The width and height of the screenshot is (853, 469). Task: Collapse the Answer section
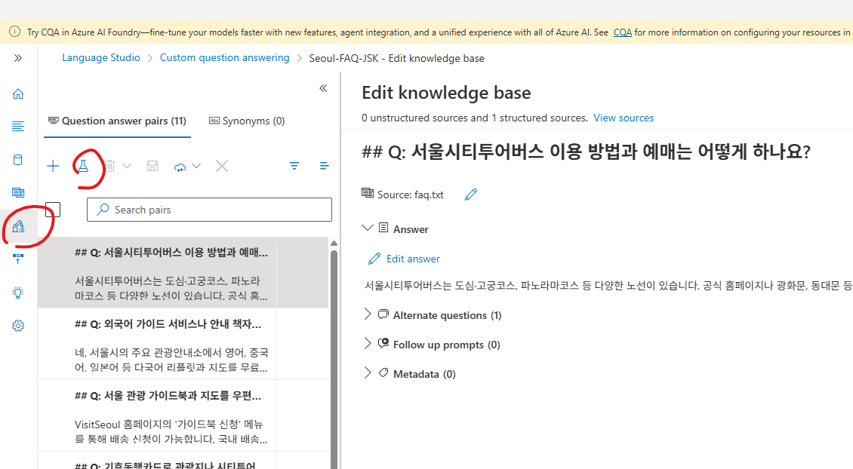(368, 228)
